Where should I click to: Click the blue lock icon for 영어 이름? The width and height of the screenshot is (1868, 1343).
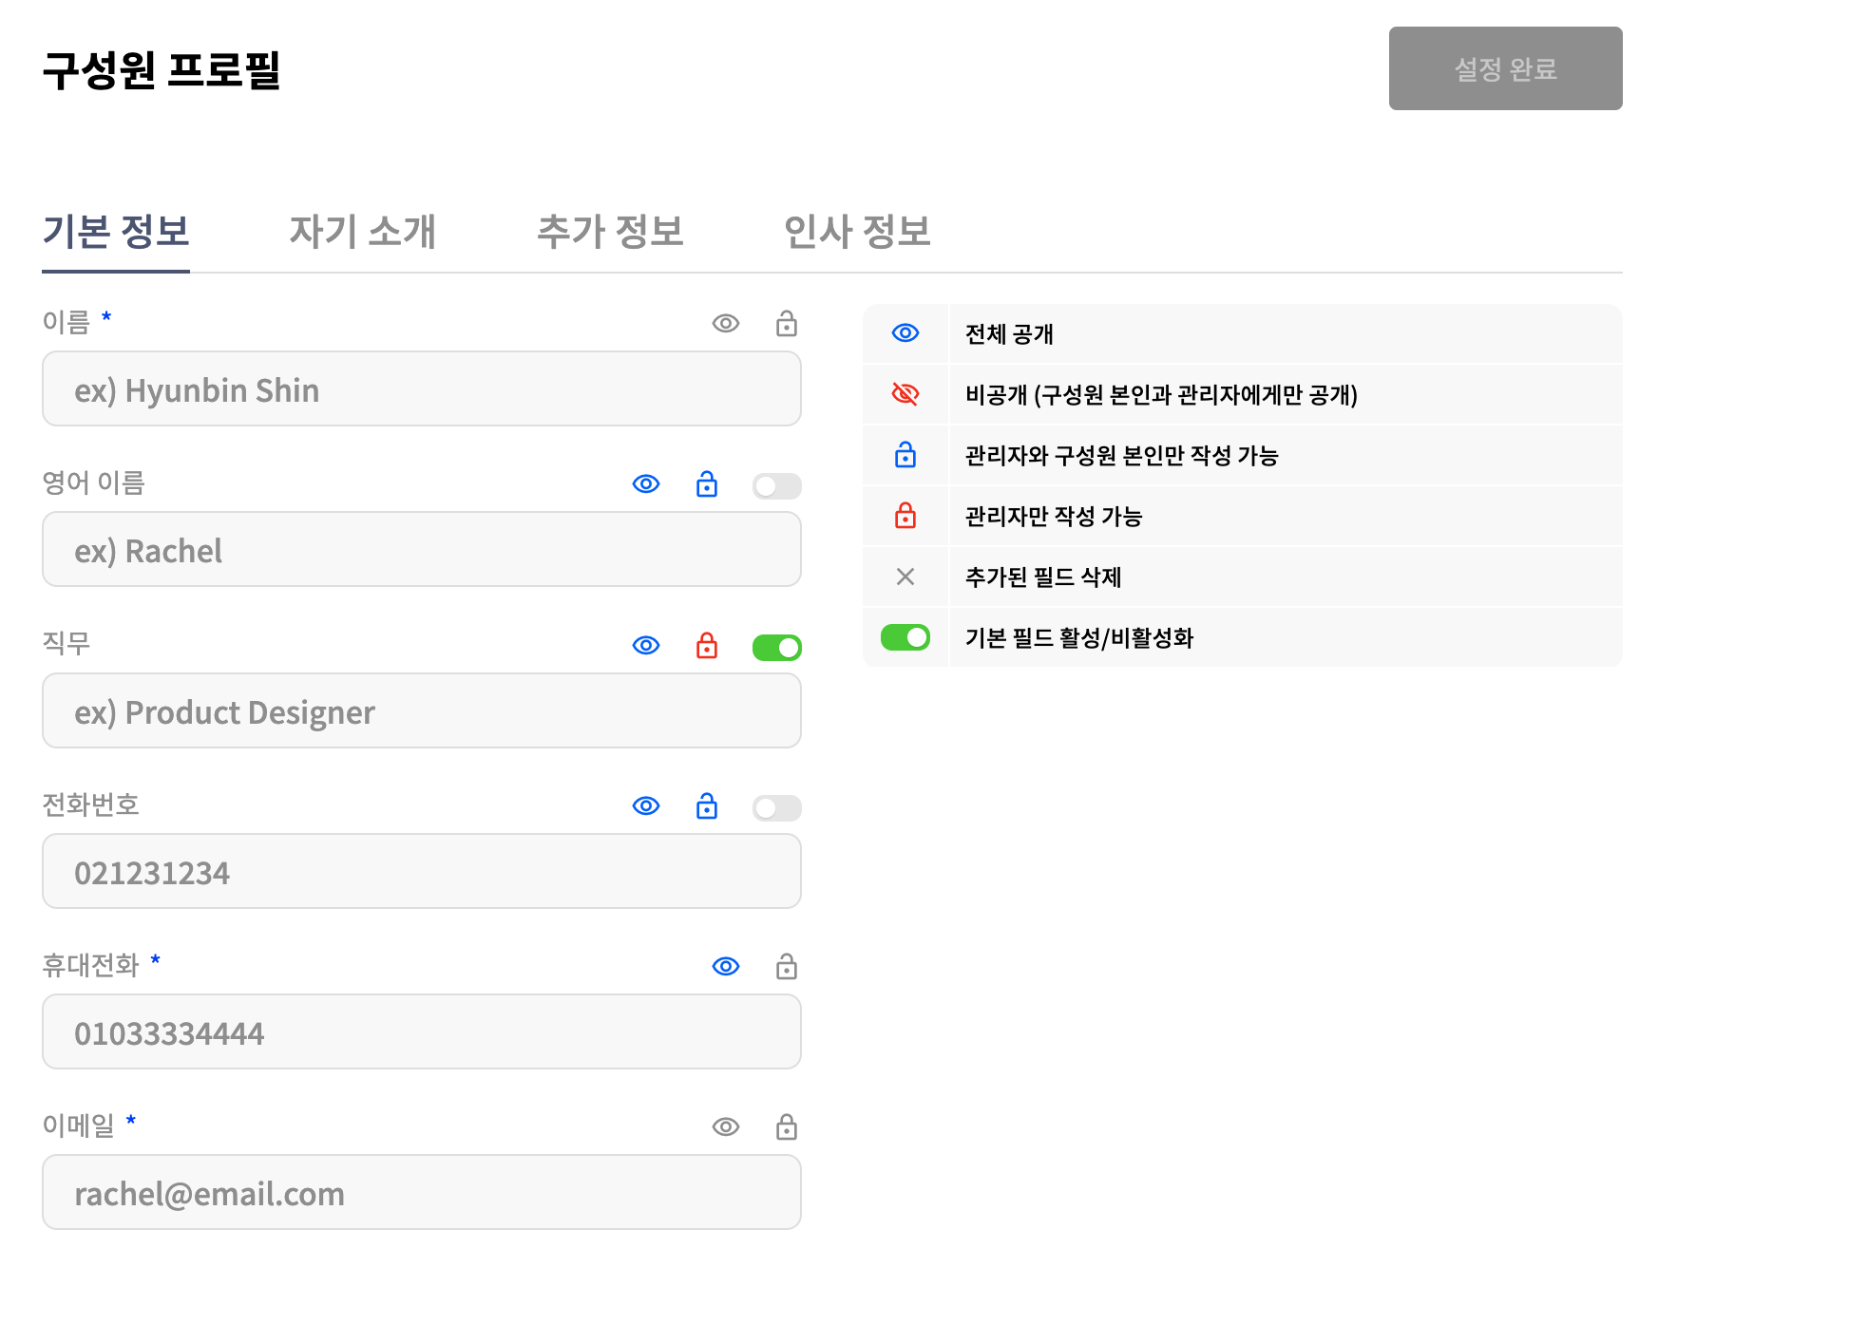(706, 484)
